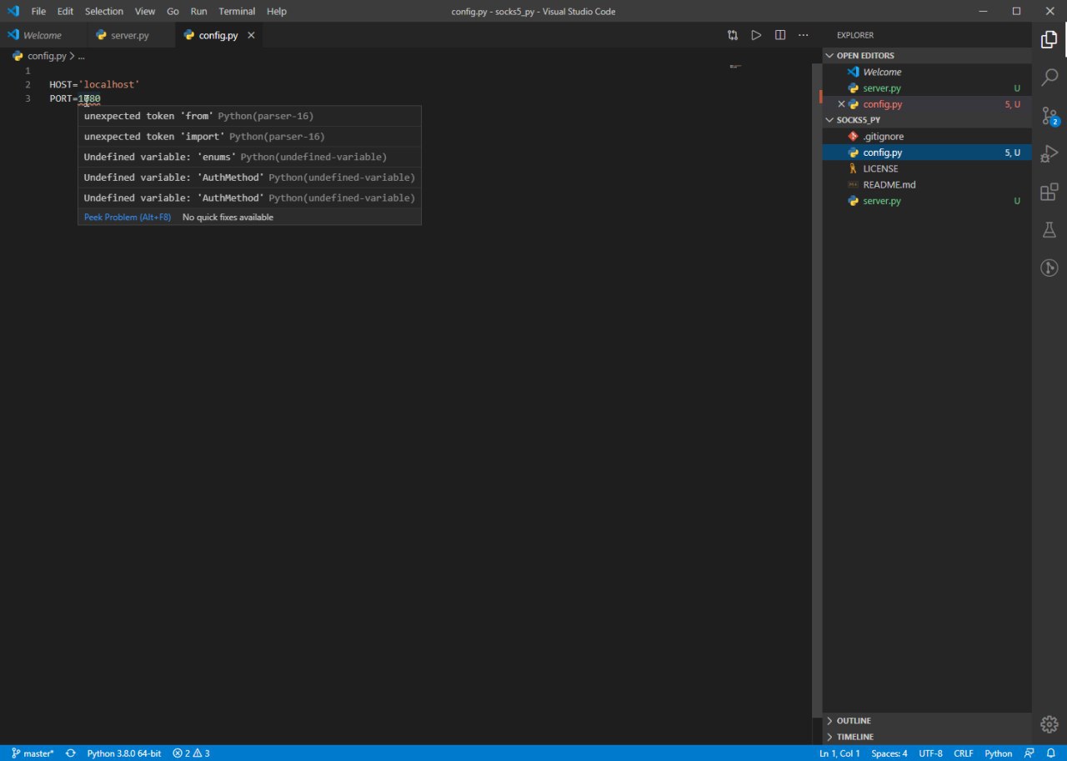Change indentation via Spaces: 4
Viewport: 1067px width, 761px height.
(x=889, y=753)
